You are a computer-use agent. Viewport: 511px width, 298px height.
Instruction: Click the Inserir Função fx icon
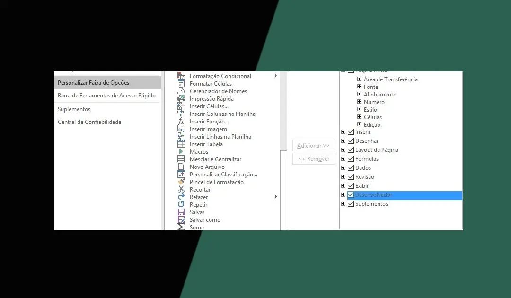point(181,122)
